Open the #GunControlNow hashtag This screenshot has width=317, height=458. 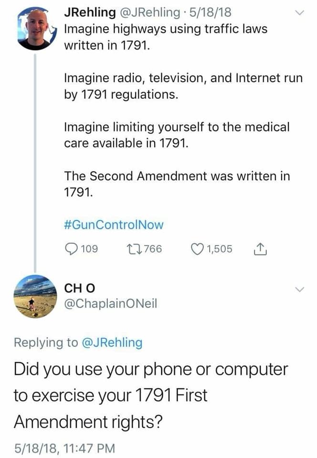coord(114,224)
